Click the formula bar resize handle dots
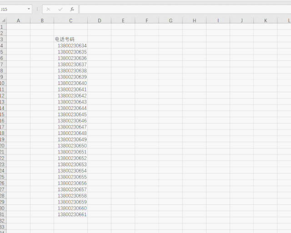 (37, 9)
